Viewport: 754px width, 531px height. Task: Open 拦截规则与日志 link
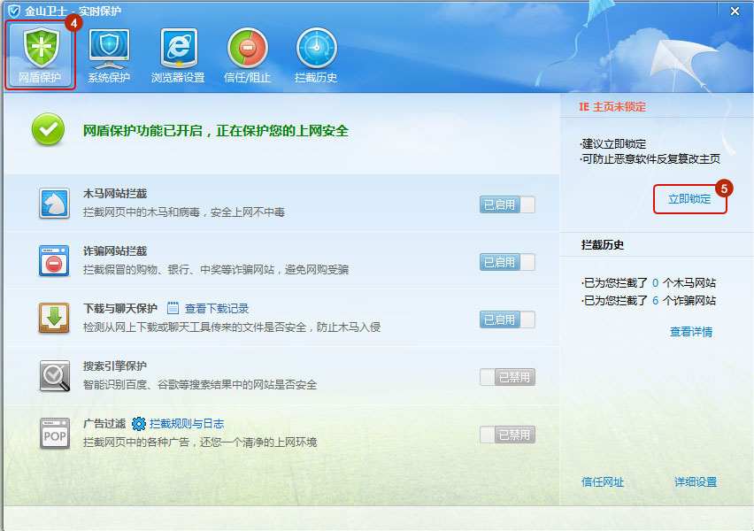click(186, 424)
